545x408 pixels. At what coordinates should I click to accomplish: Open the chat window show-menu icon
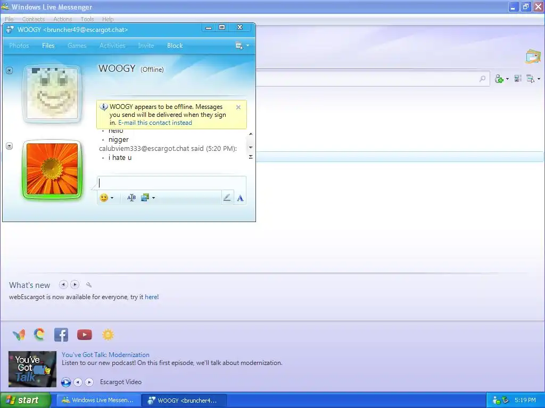(239, 46)
